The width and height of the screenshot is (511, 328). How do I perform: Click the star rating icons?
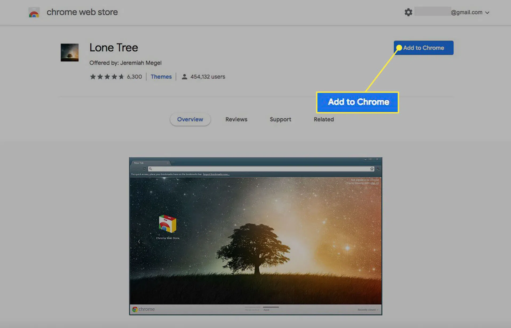[107, 77]
